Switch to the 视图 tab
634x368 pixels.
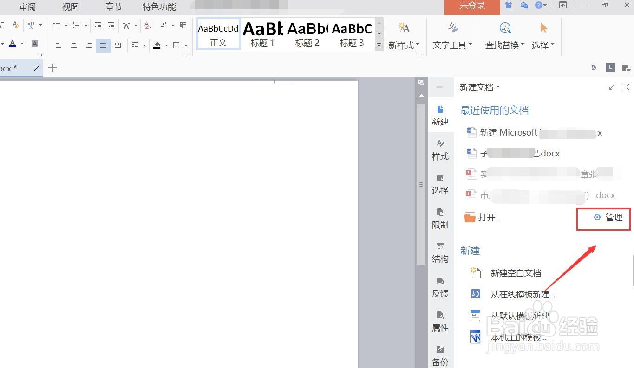[x=71, y=6]
